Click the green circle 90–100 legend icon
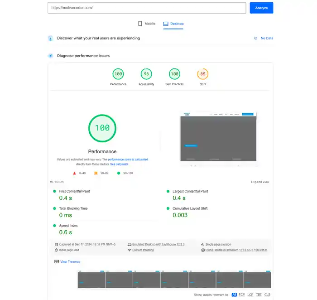Viewport: 317px width, 300px height. tap(119, 173)
